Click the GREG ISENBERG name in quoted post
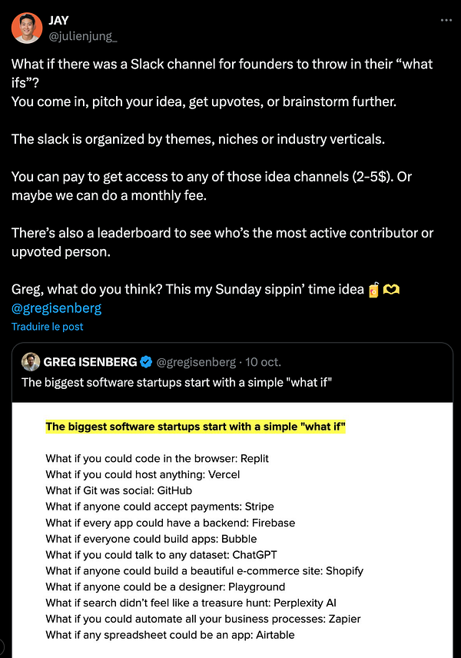Image resolution: width=461 pixels, height=658 pixels. 90,361
